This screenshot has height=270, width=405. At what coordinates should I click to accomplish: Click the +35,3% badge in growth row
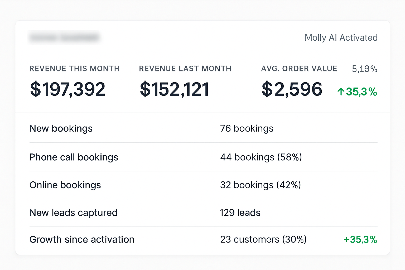tap(360, 239)
